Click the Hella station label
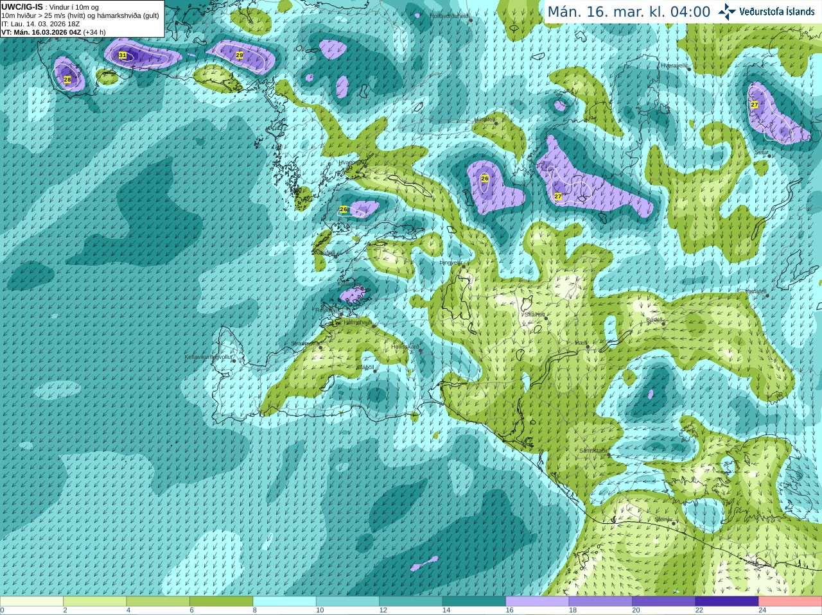 click(581, 343)
